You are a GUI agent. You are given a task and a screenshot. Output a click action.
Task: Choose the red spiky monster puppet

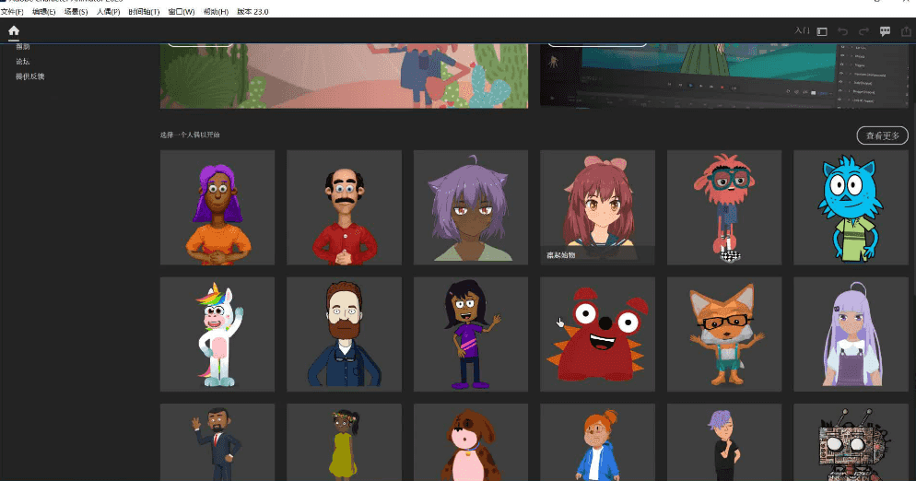tap(597, 334)
